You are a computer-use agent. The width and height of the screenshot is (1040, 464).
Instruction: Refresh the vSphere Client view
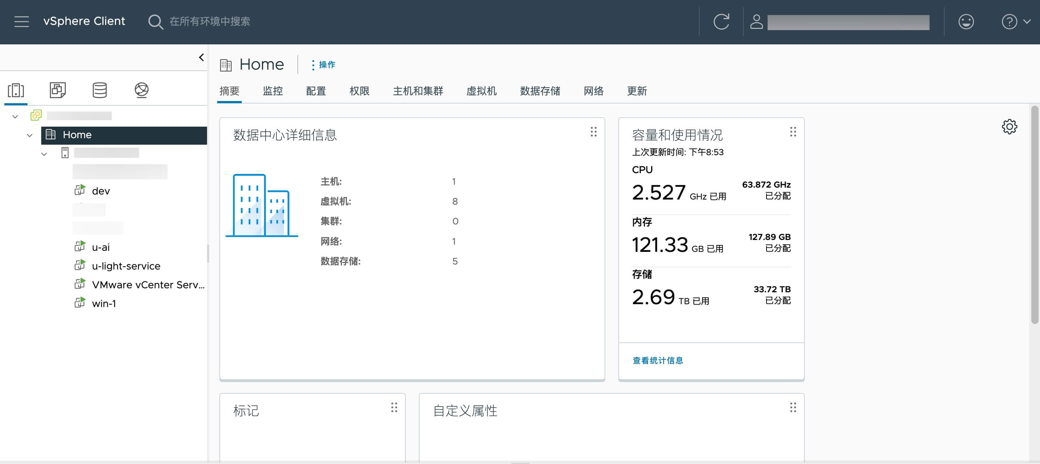coord(721,21)
